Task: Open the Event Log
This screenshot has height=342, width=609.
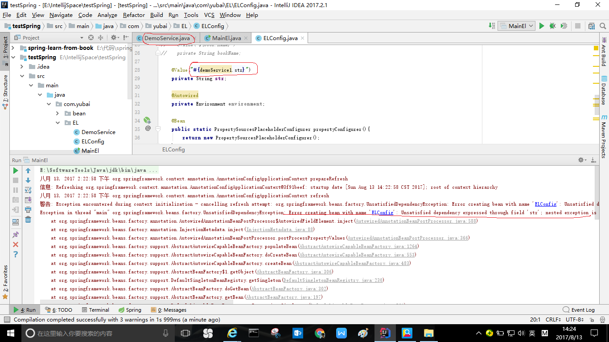Action: (x=579, y=310)
